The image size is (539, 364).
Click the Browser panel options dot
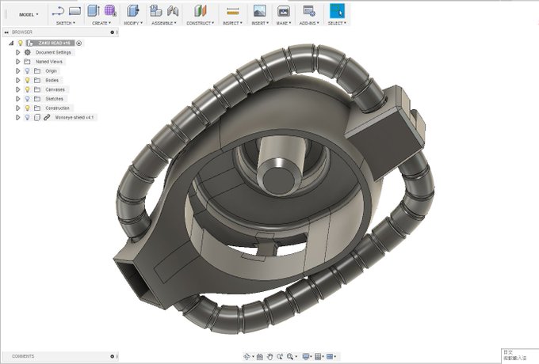pos(112,32)
